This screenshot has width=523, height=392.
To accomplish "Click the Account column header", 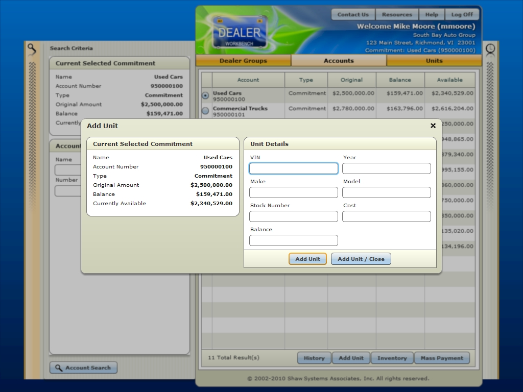I will (248, 80).
